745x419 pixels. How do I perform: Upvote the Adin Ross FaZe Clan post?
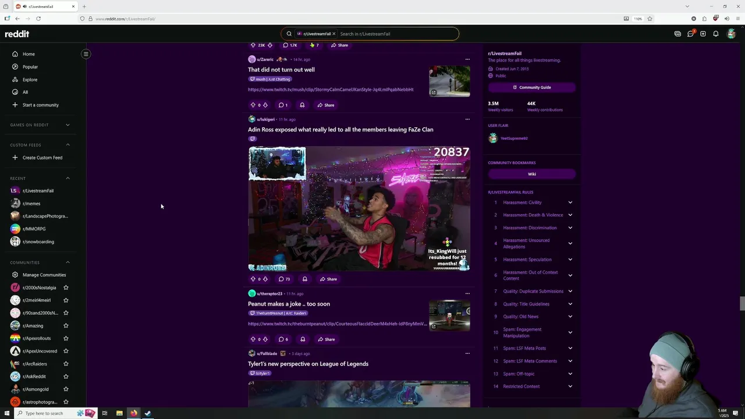pos(253,279)
